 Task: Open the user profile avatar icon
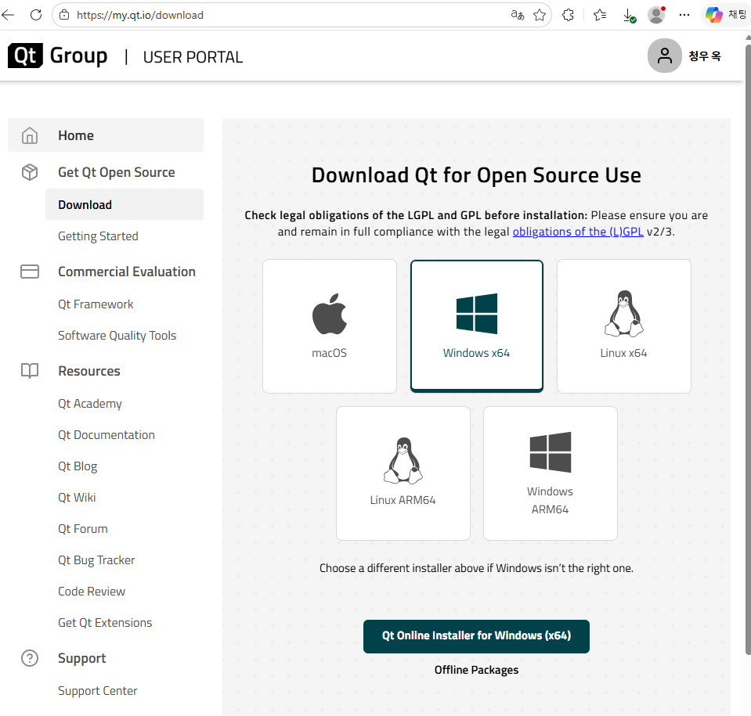coord(664,56)
